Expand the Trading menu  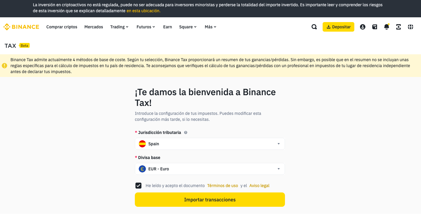119,27
